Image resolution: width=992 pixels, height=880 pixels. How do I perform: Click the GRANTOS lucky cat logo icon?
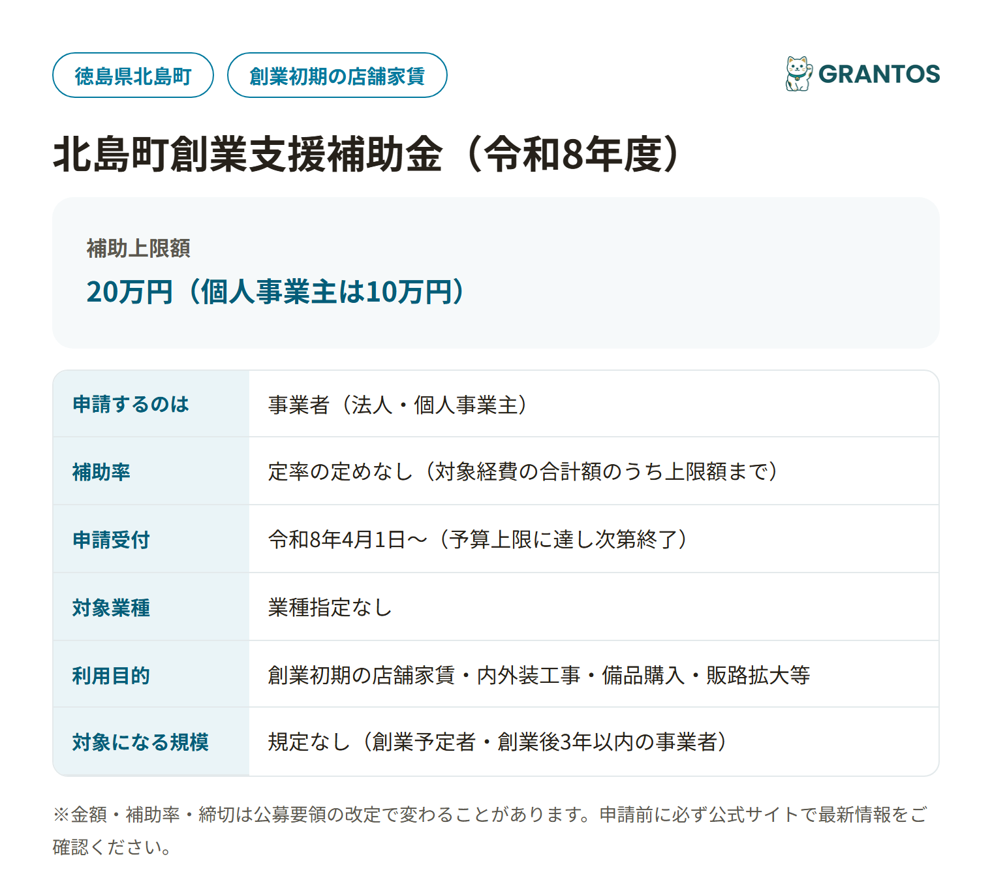click(799, 74)
